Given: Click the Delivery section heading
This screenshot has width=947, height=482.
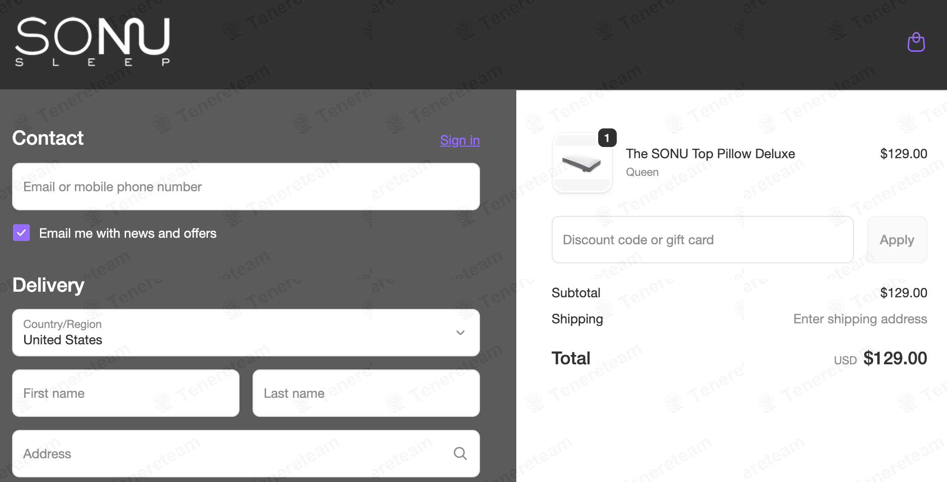Looking at the screenshot, I should click(48, 285).
